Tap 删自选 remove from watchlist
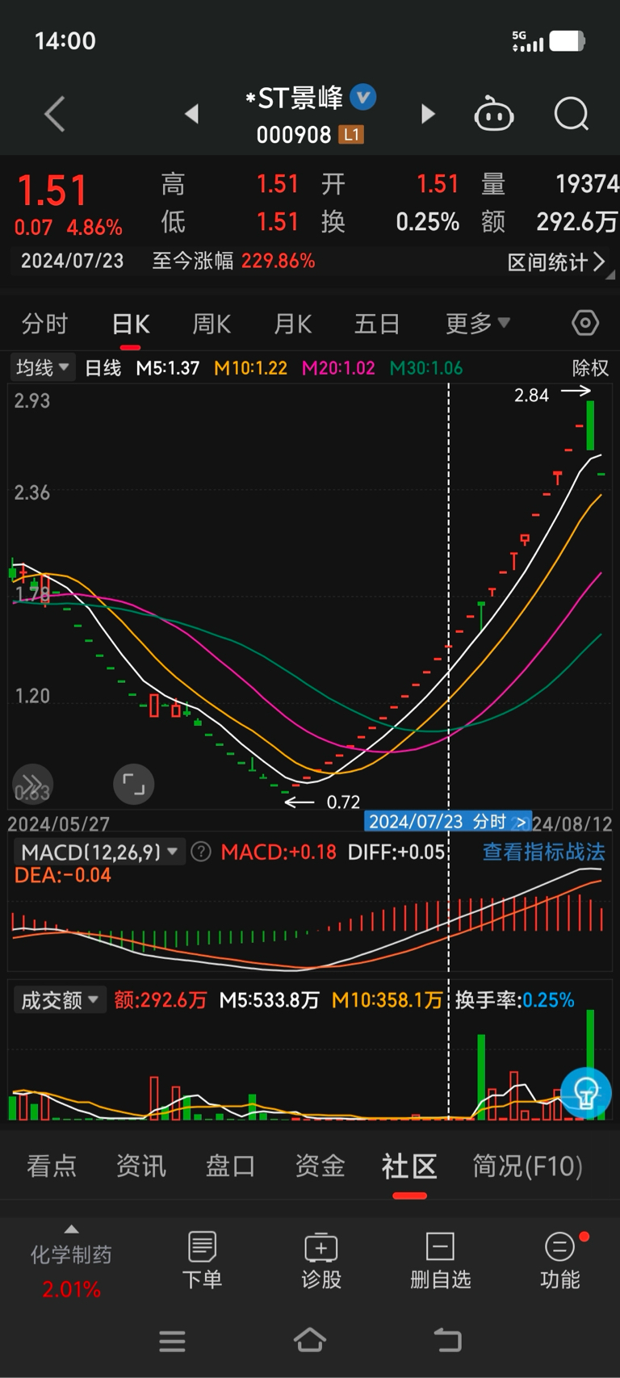The image size is (620, 1378). (x=440, y=1260)
